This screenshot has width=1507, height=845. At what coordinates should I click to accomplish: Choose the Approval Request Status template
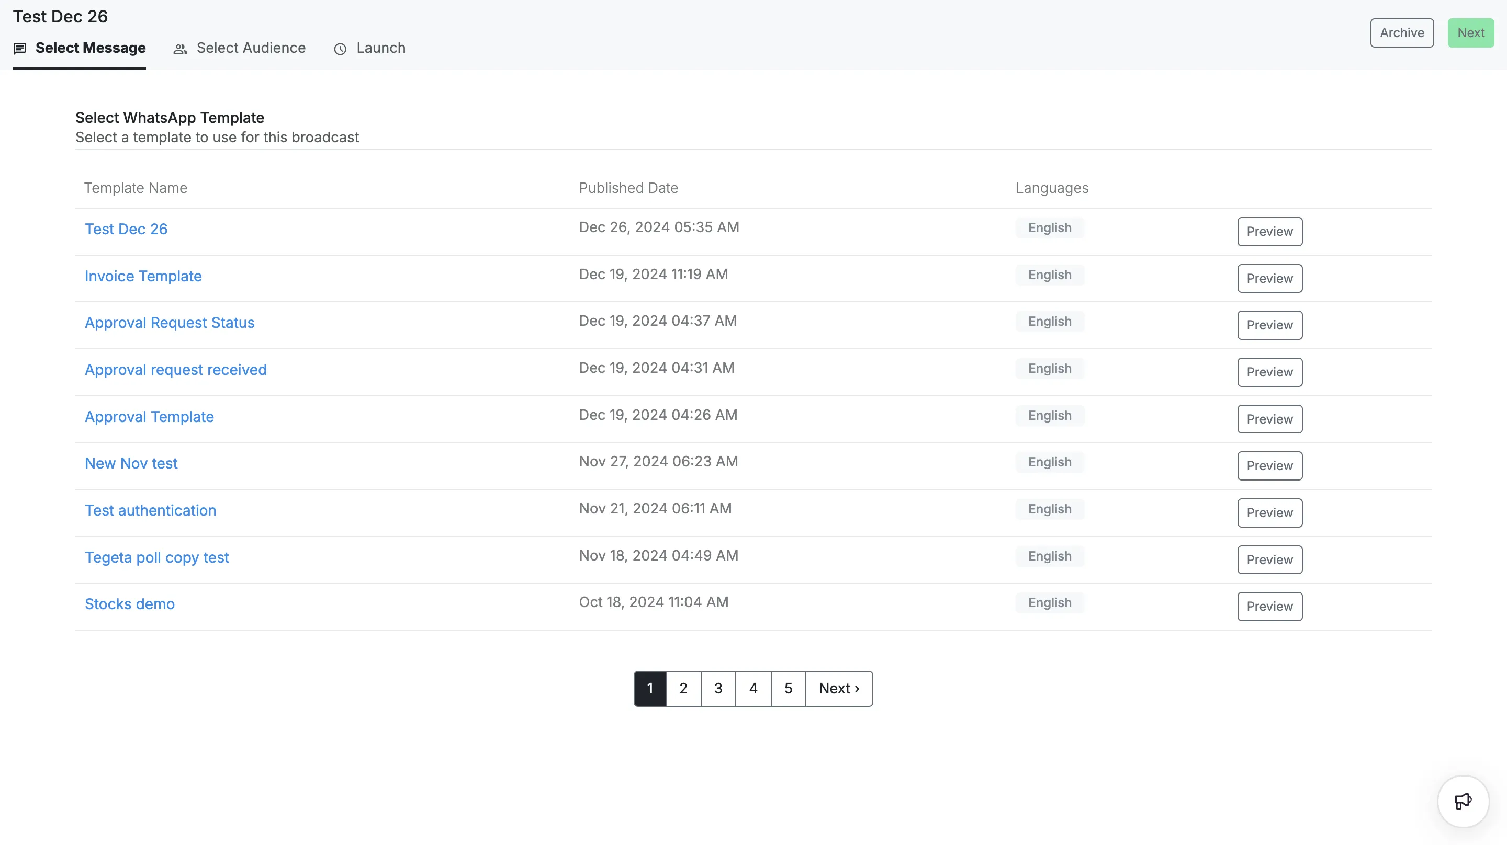click(170, 323)
